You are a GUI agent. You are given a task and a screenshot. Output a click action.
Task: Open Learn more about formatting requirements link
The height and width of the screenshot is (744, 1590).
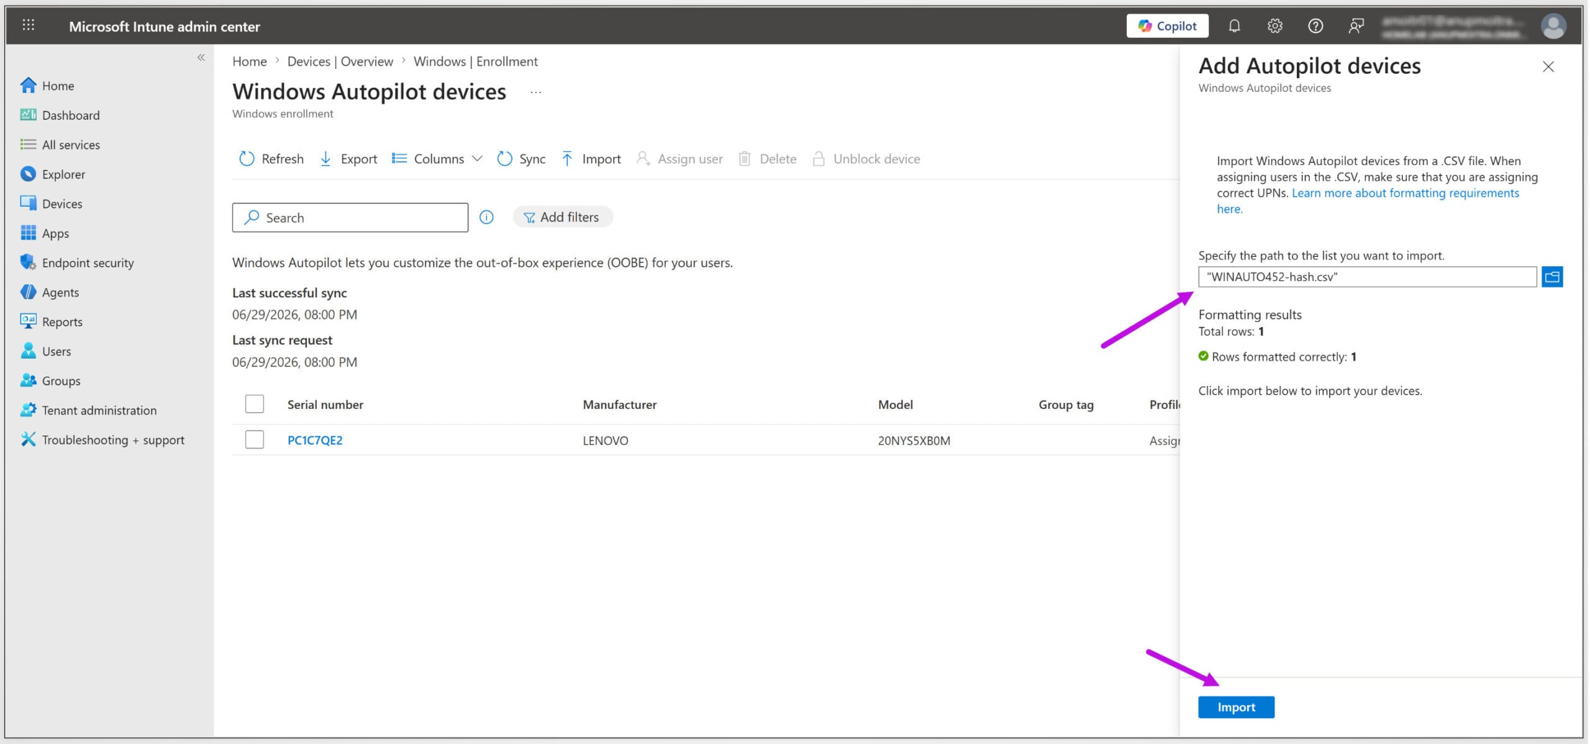pos(1368,201)
